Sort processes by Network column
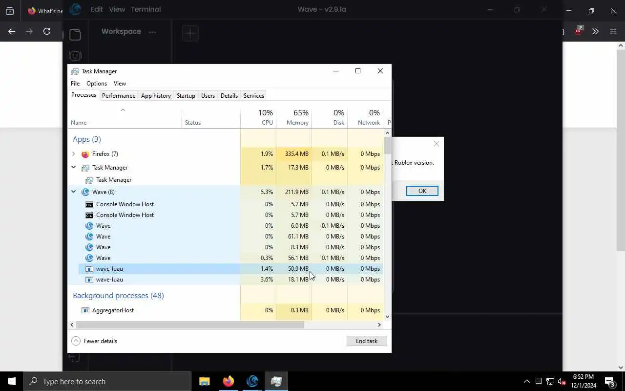The image size is (625, 391). [x=365, y=117]
